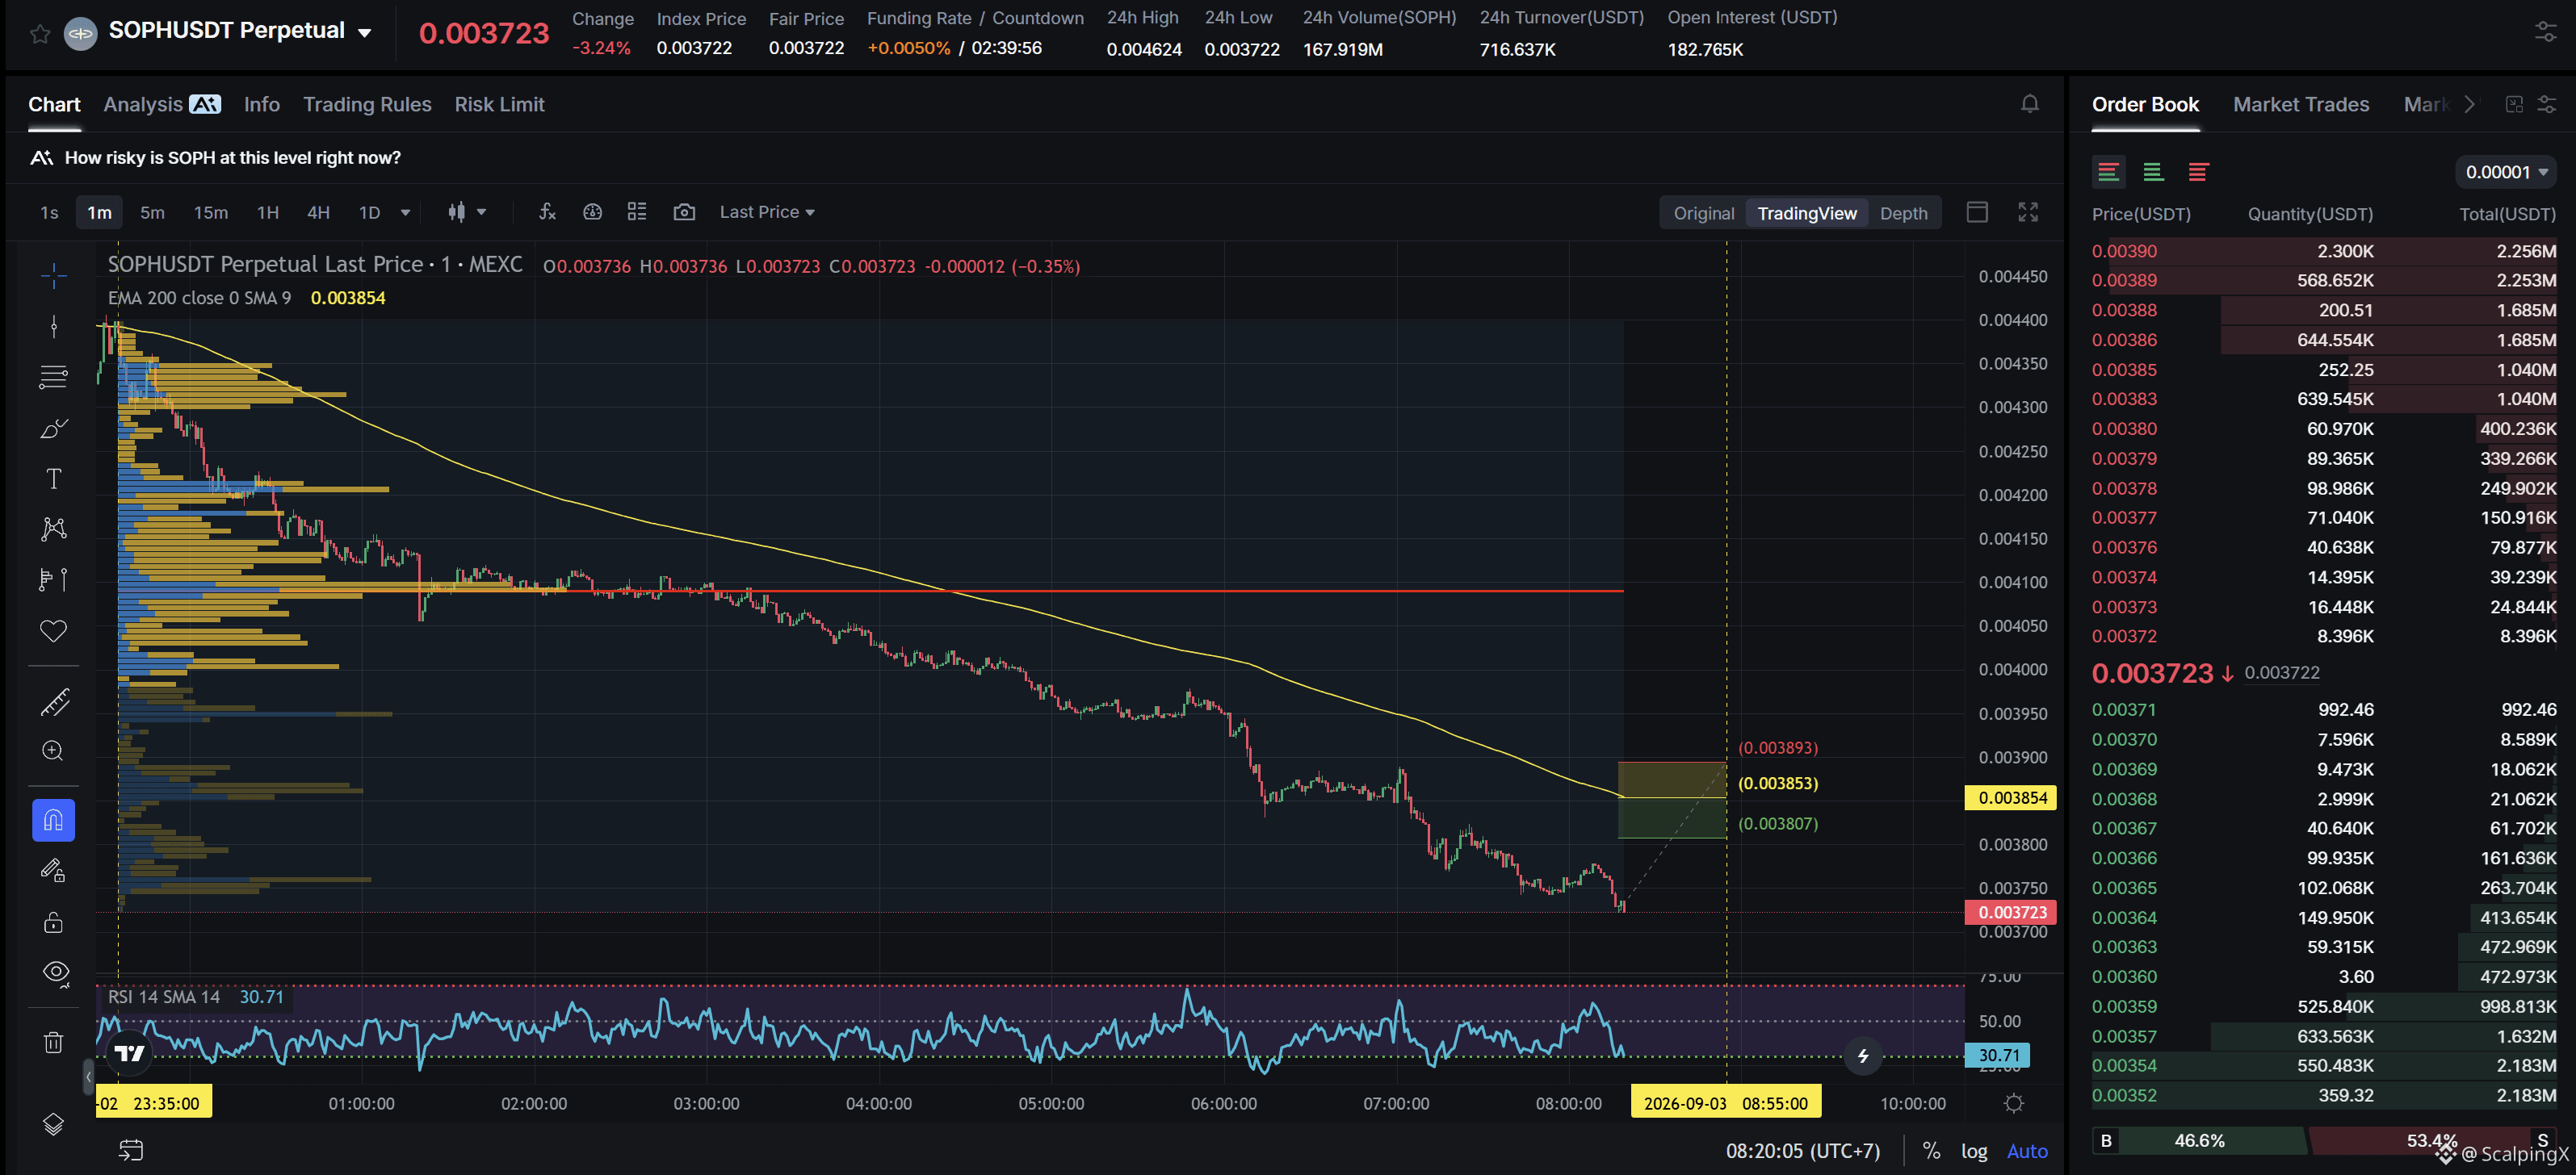
Task: Open the Trading Rules tab
Action: 367,105
